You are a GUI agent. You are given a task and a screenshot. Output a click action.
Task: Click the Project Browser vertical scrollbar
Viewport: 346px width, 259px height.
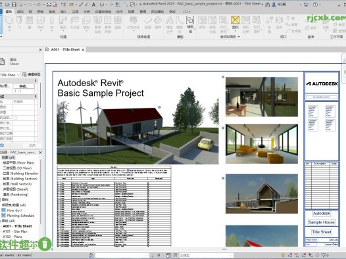(x=40, y=192)
